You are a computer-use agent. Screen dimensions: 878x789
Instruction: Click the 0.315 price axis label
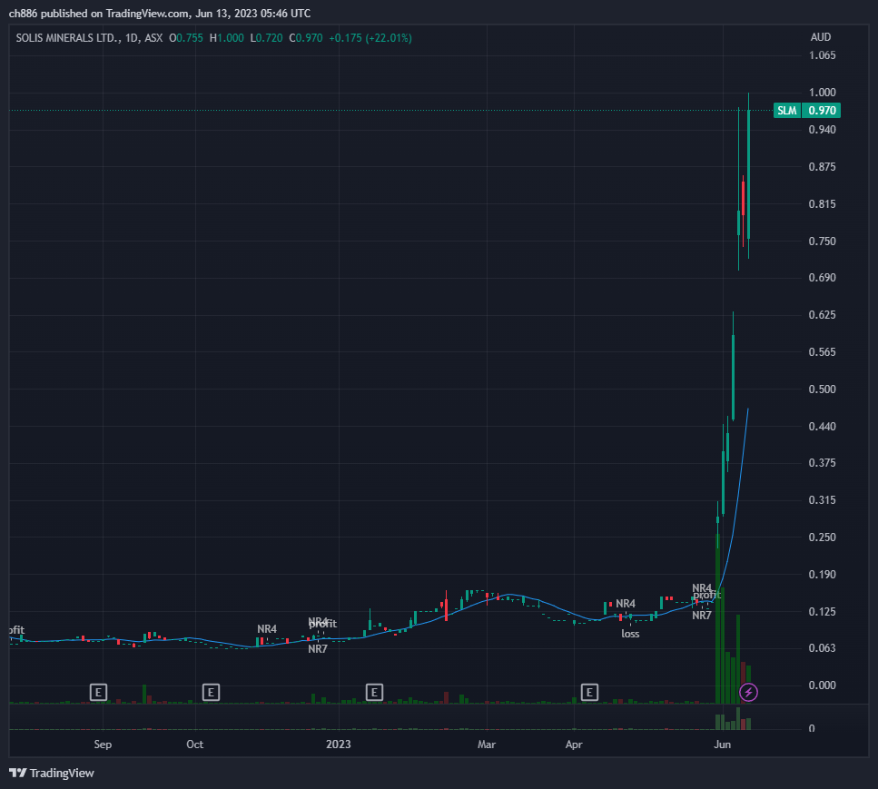822,500
